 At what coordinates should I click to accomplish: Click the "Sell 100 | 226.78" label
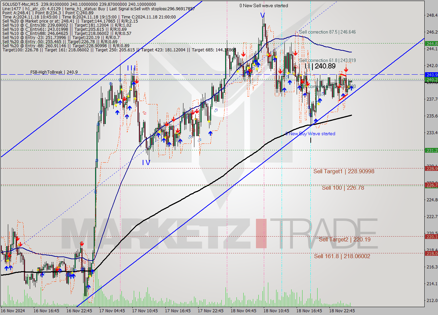pyautogui.click(x=343, y=188)
